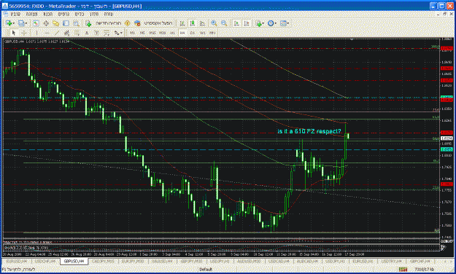Switch chart to line chart type

click(x=202, y=23)
